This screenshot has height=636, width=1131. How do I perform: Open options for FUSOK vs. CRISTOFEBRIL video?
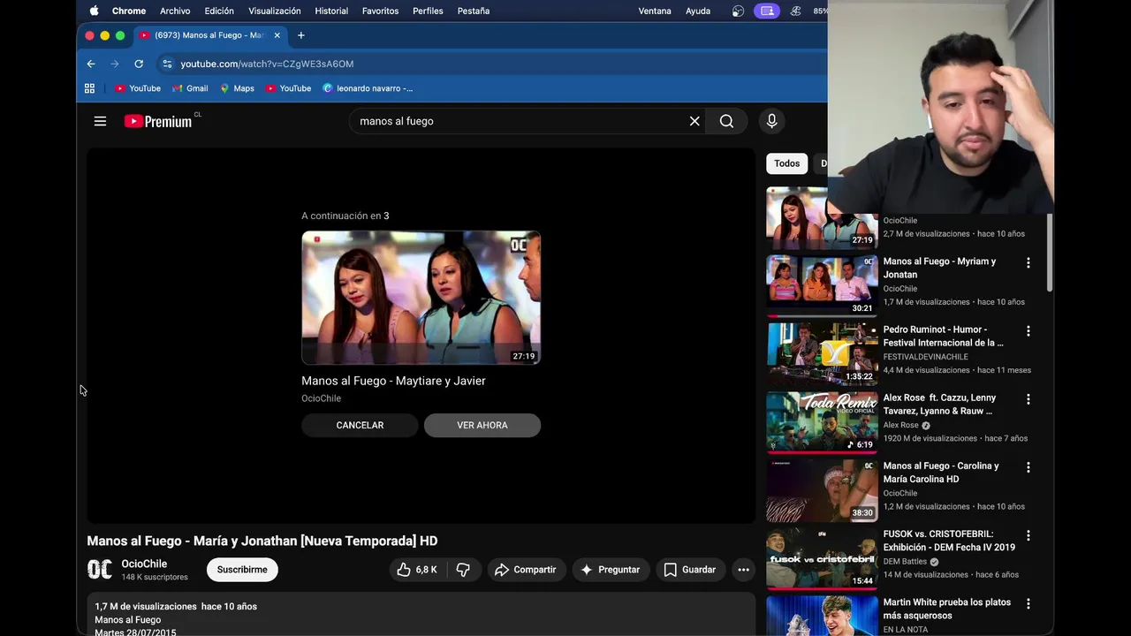1028,535
